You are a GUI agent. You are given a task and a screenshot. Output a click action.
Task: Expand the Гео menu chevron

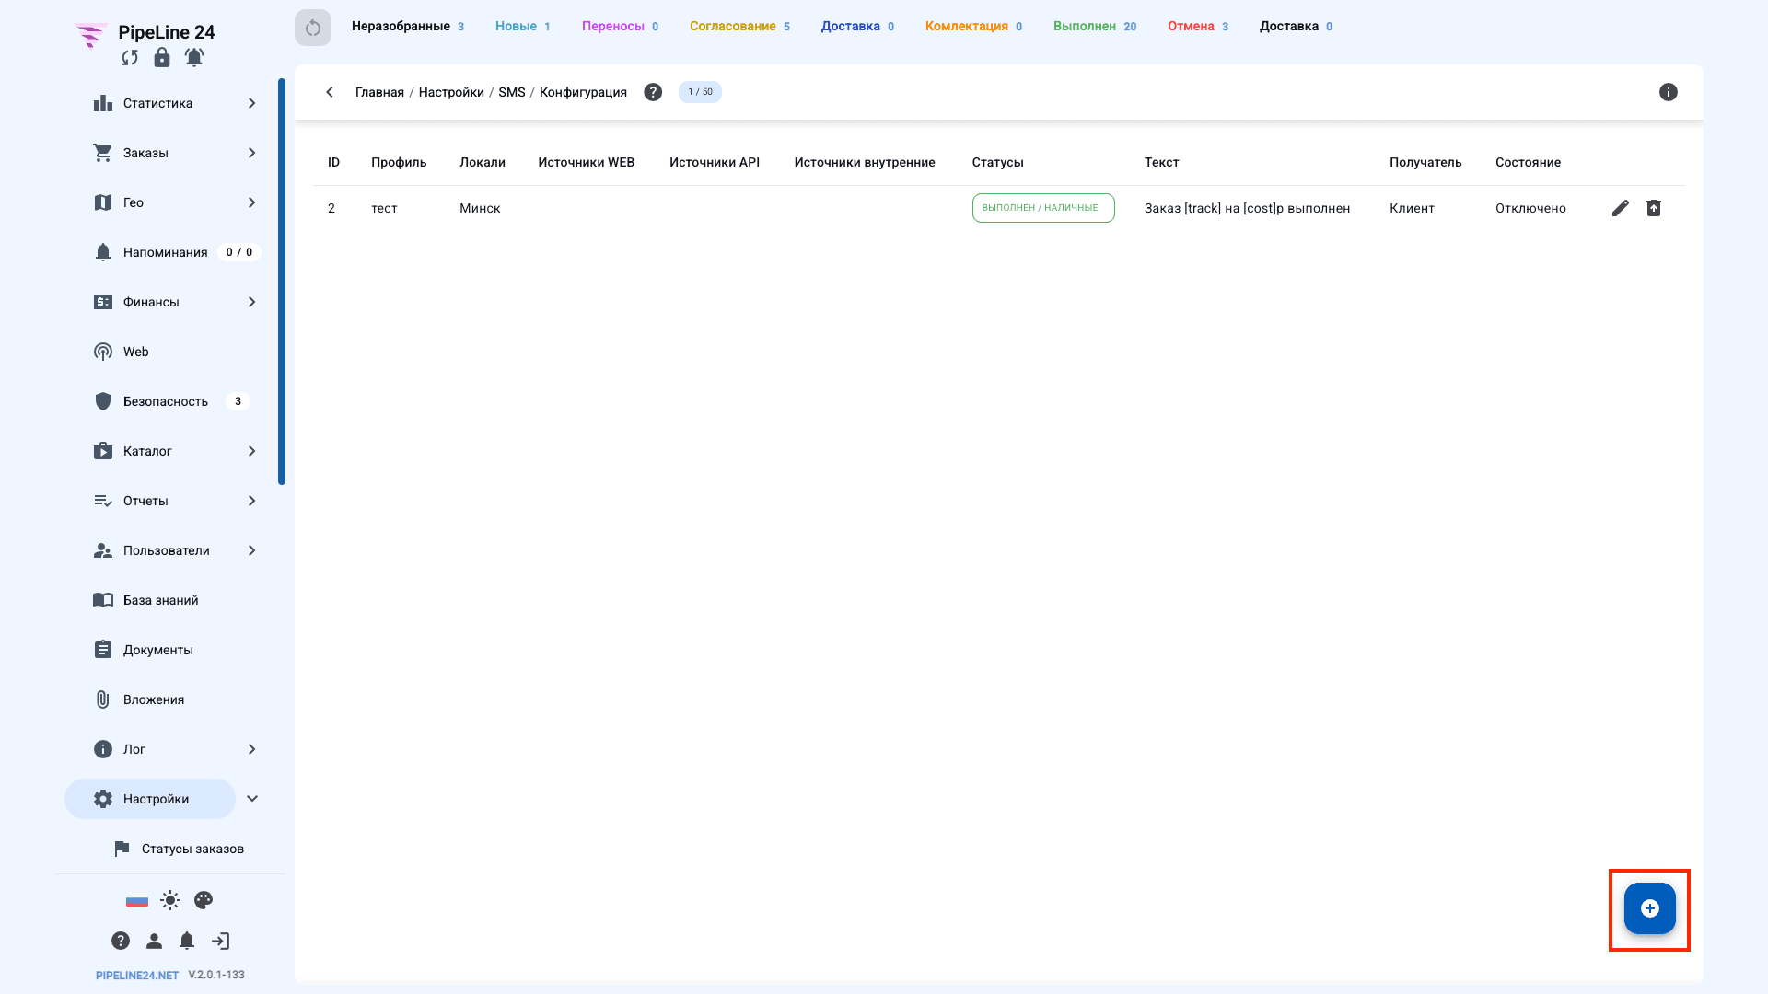[x=252, y=202]
